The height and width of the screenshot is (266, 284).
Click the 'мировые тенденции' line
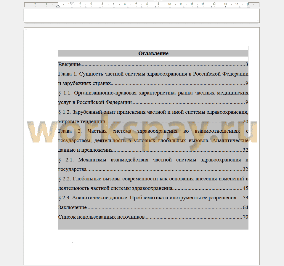coord(153,121)
